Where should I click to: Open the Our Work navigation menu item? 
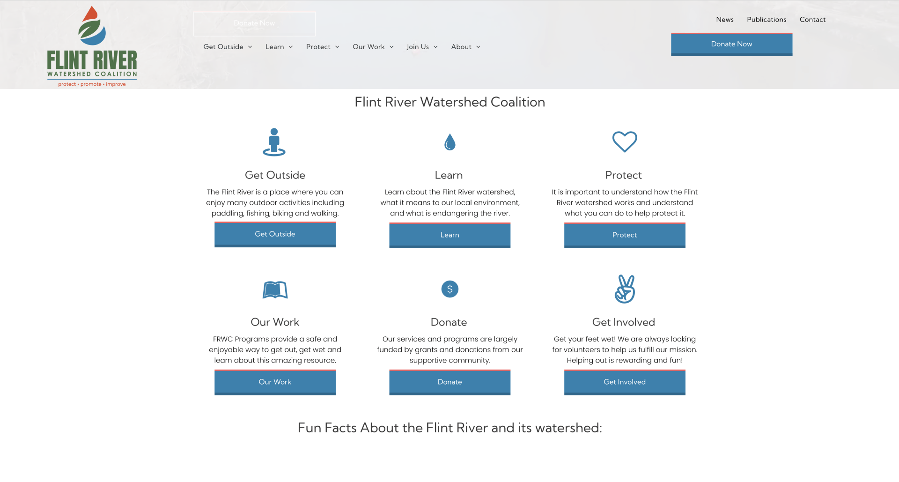click(368, 47)
